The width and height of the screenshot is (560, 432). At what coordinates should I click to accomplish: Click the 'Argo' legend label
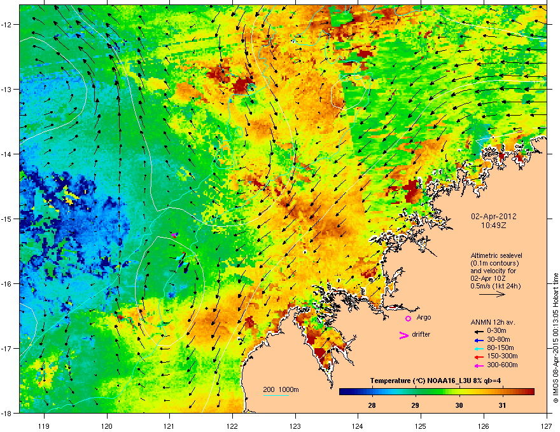coord(424,317)
